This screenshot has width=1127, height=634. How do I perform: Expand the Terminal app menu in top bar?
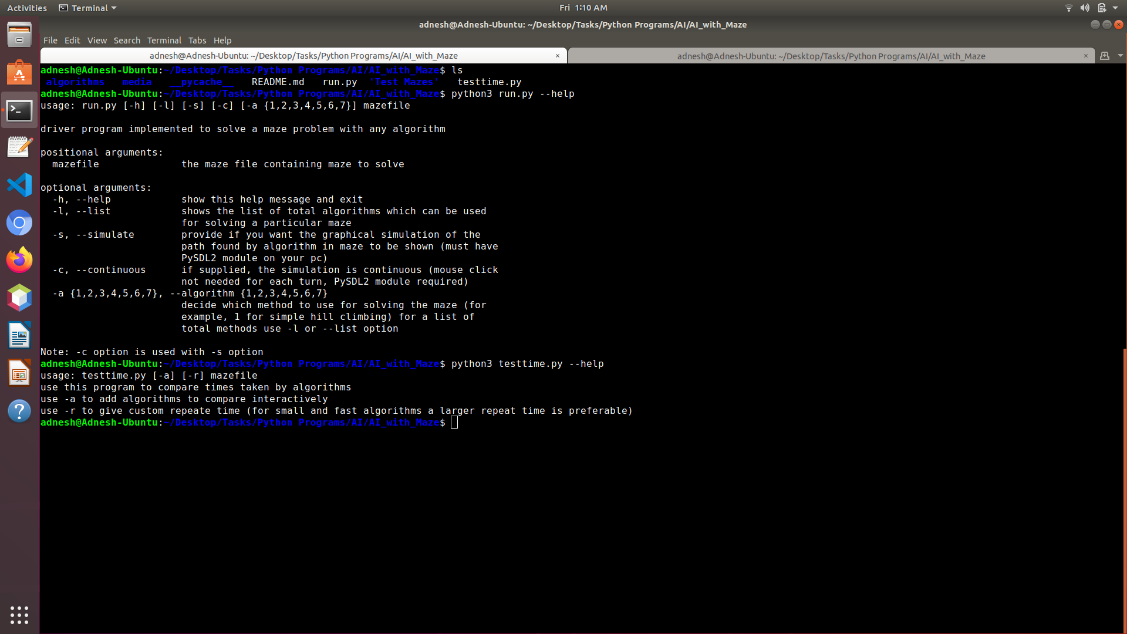click(x=88, y=8)
